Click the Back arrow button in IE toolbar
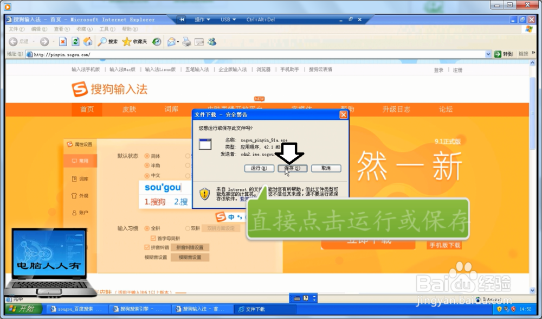542x319 pixels. click(13, 42)
